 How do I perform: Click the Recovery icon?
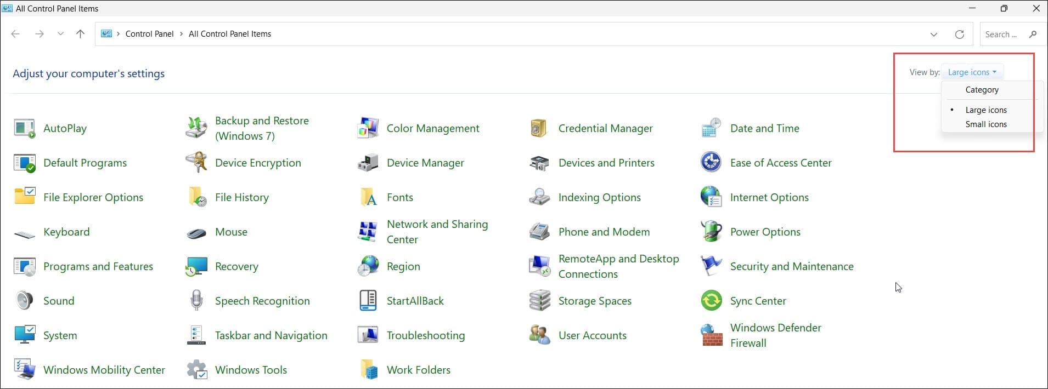[x=196, y=266]
